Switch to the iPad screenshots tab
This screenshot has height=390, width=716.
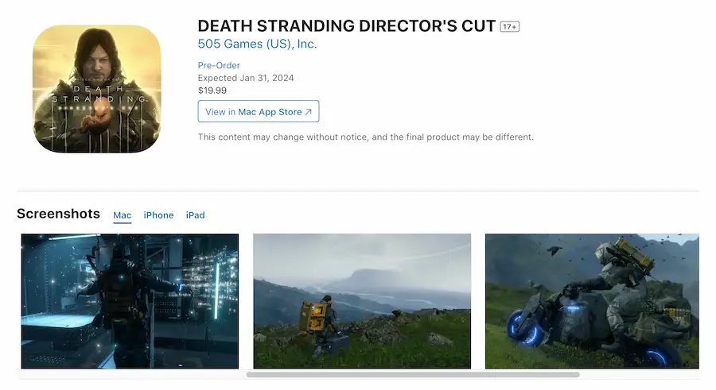click(196, 215)
